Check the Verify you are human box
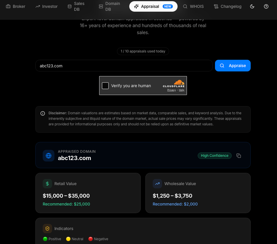The height and width of the screenshot is (244, 277). click(105, 86)
